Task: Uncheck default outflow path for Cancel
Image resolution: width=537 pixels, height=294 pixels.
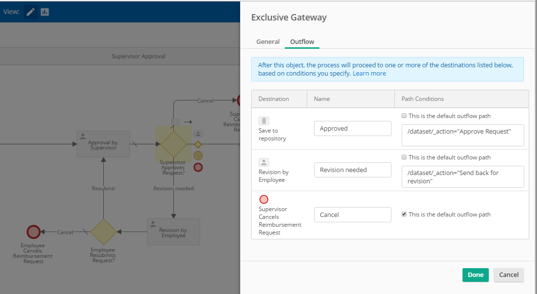Action: point(404,215)
